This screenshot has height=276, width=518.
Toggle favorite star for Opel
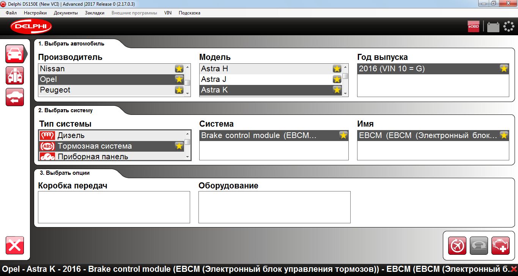179,79
